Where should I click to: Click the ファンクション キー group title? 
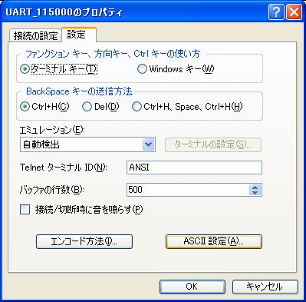pyautogui.click(x=113, y=54)
